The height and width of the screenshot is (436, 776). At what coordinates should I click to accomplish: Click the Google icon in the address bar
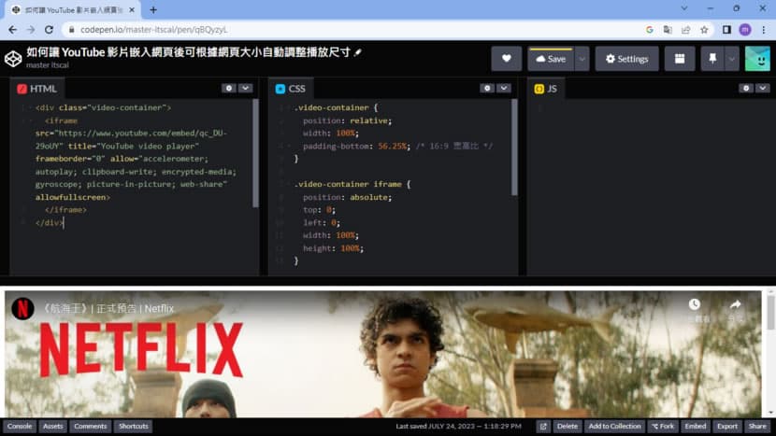coord(649,30)
